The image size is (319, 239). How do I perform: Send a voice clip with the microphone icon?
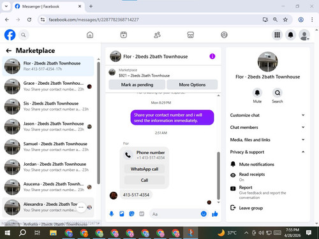(x=112, y=214)
